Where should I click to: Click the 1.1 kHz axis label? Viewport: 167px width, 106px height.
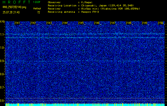[x=2, y=34]
